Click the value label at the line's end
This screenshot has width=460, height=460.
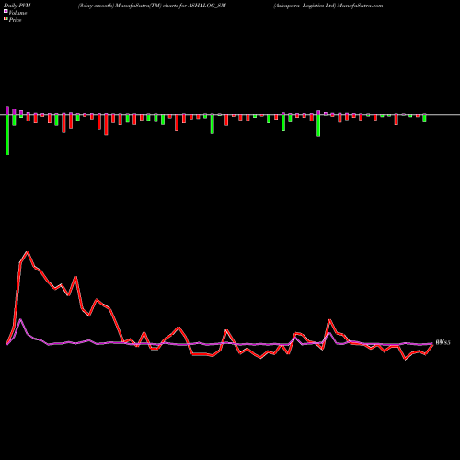tap(443, 342)
